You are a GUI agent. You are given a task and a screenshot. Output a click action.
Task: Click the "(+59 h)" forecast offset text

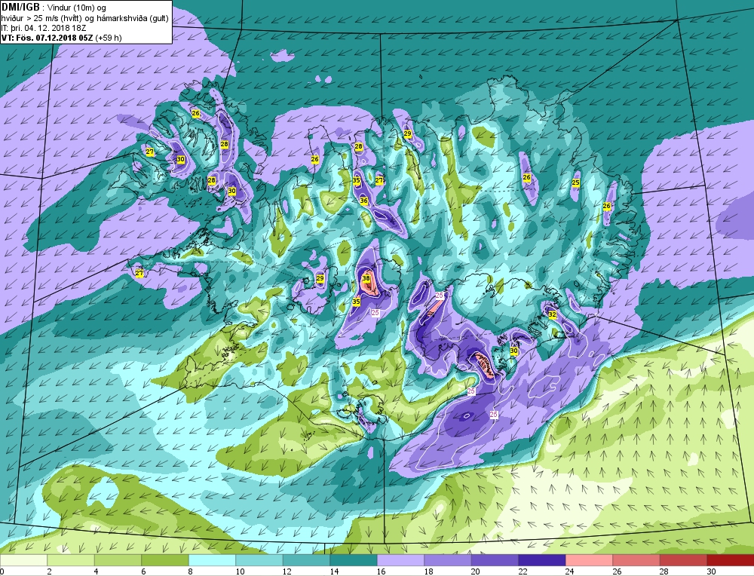point(109,38)
